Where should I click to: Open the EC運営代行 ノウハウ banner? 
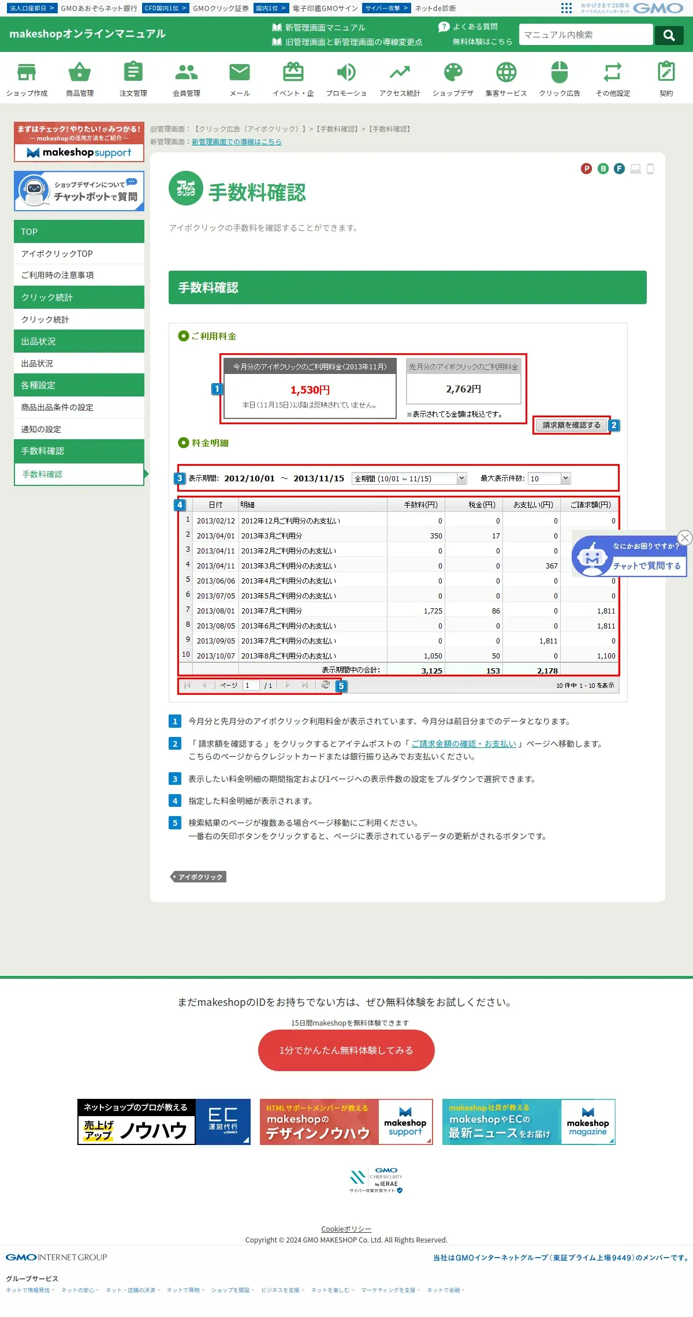point(164,1122)
